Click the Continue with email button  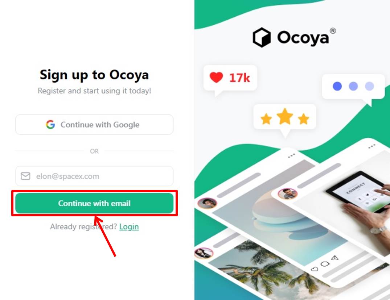click(x=94, y=203)
